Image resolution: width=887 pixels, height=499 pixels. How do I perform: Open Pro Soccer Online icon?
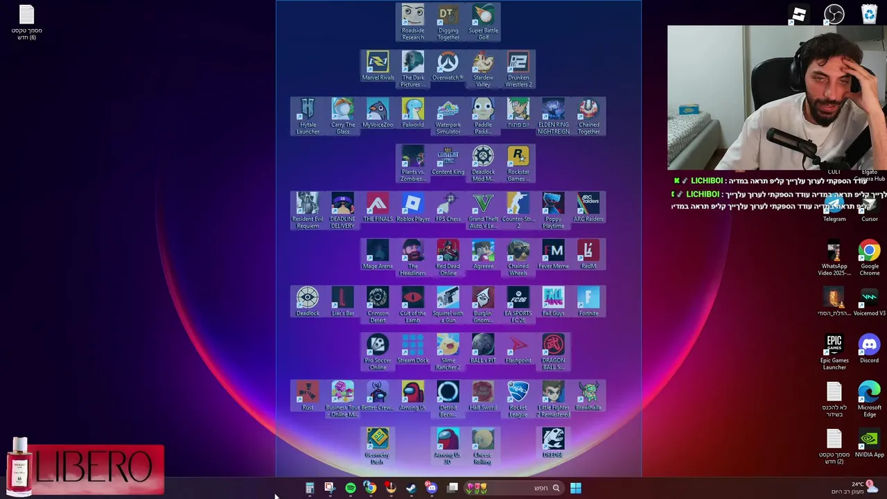(378, 352)
